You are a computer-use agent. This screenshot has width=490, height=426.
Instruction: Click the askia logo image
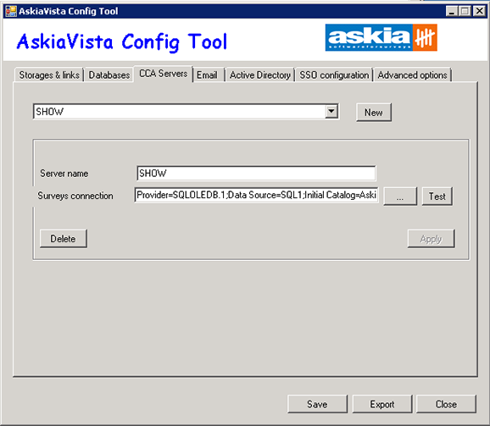coord(381,37)
